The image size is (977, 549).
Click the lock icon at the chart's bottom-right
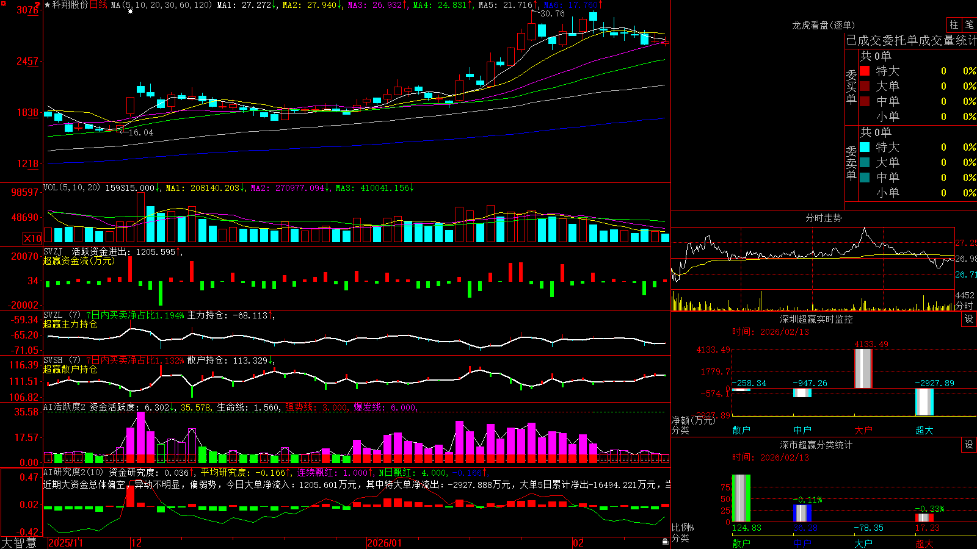click(666, 542)
